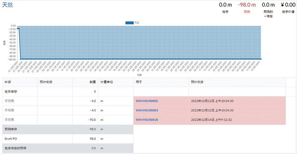The width and height of the screenshot is (297, 154).
Task: Open the WH/MO/00002 manufacturing order link
Action: pos(147,101)
